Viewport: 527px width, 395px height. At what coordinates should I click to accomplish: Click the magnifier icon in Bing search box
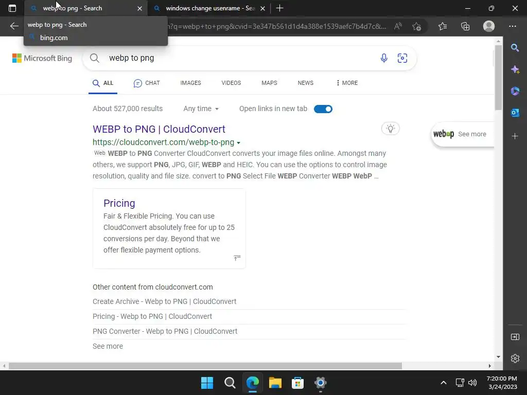pyautogui.click(x=95, y=58)
